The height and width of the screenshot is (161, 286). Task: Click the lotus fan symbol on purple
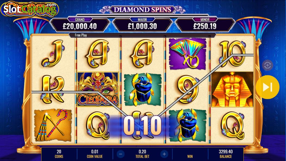click(x=188, y=54)
